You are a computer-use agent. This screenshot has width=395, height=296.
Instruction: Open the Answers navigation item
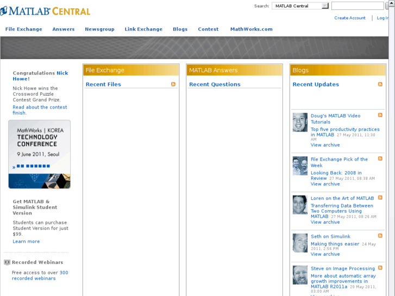click(64, 29)
